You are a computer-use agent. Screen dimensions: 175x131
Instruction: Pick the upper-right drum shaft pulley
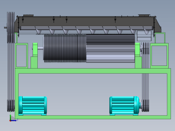(x=145, y=48)
